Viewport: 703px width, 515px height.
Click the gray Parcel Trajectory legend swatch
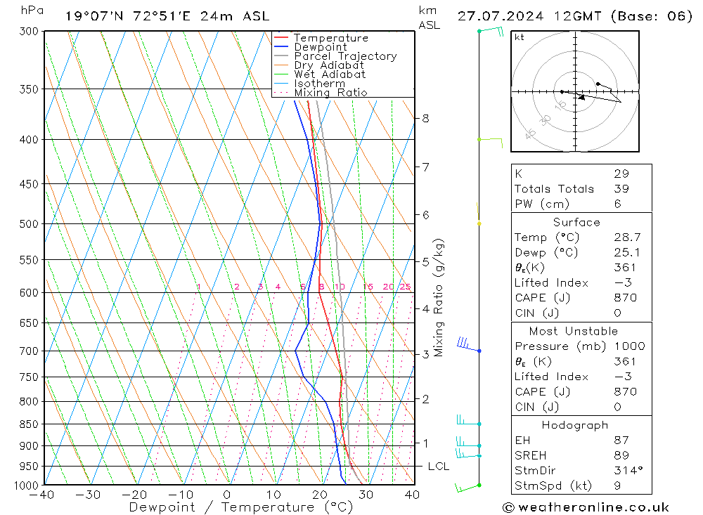pyautogui.click(x=281, y=56)
